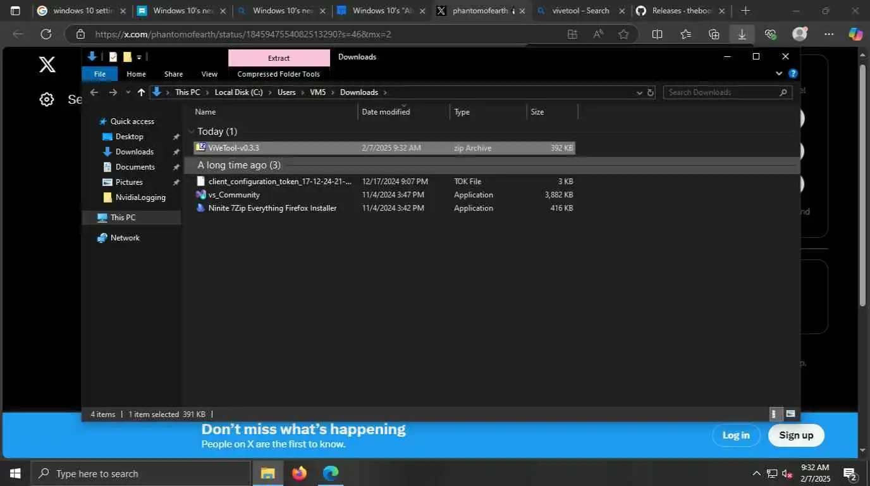The height and width of the screenshot is (486, 870).
Task: Click the New folder quick access icon
Action: (127, 57)
